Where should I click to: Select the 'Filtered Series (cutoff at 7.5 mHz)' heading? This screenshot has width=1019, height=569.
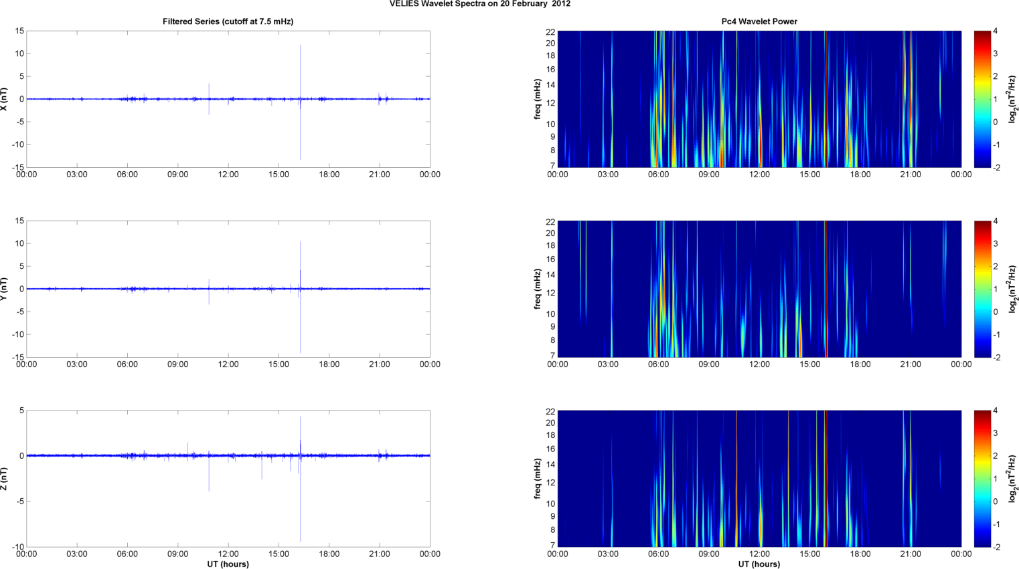[228, 21]
